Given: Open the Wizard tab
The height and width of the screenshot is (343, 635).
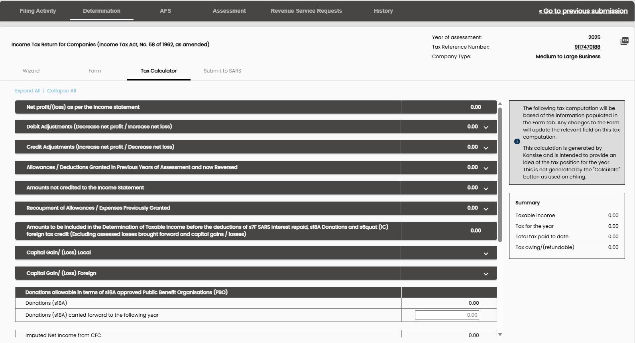Looking at the screenshot, I should pos(31,71).
